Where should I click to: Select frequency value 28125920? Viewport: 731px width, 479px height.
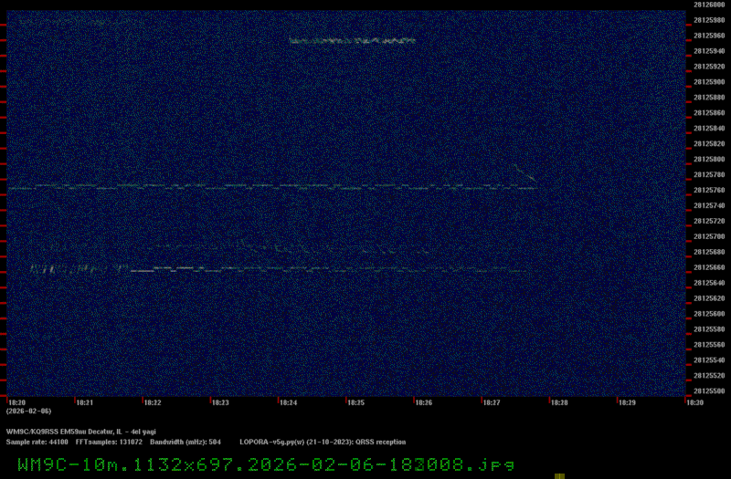pyautogui.click(x=709, y=67)
